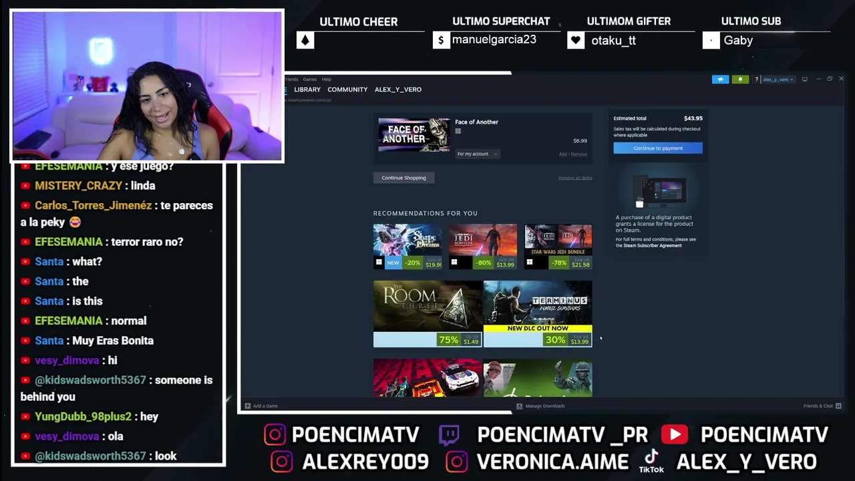The width and height of the screenshot is (855, 481).
Task: Switch to the LIBRARY tab
Action: [307, 90]
